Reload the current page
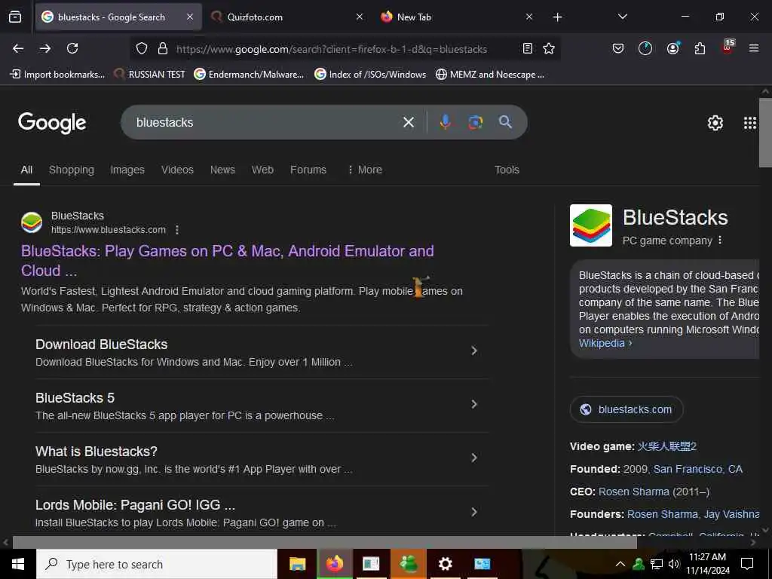Viewport: 772px width, 579px height. [72, 48]
